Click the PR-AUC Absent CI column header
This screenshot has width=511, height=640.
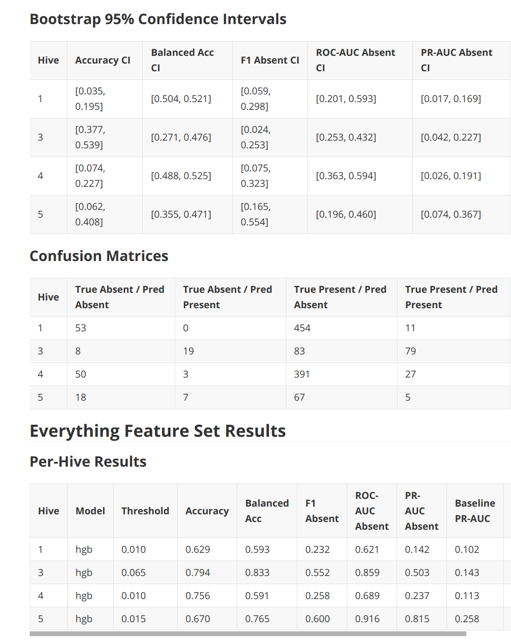click(461, 60)
